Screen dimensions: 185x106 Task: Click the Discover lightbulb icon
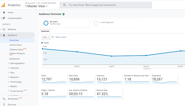pyautogui.click(x=4, y=104)
